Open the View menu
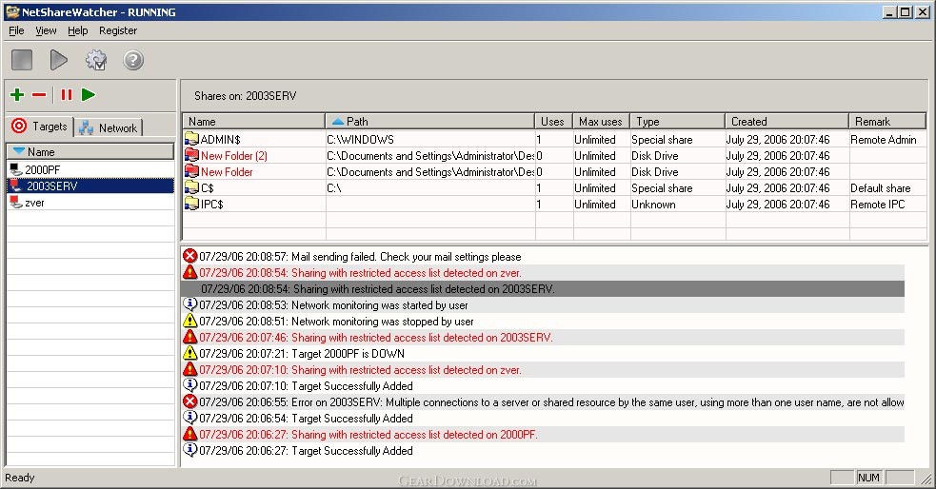936x489 pixels. (x=46, y=30)
